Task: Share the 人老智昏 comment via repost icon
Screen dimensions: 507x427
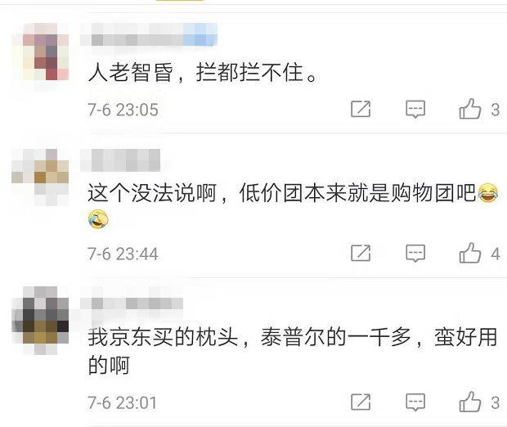Action: (x=361, y=109)
